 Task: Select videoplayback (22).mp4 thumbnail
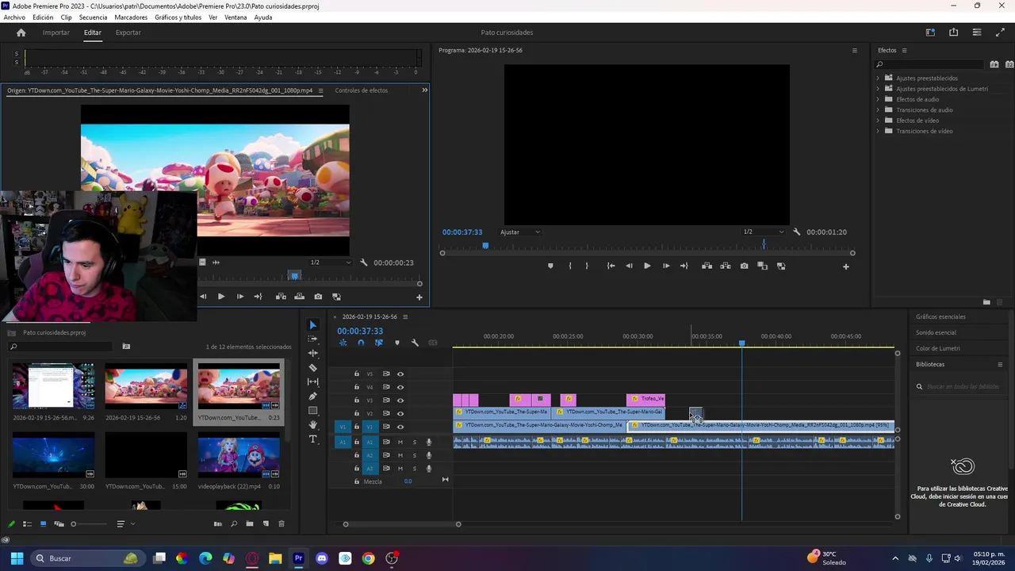[239, 457]
